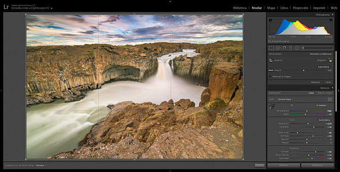This screenshot has height=172, width=340.
Task: Switch to the Mapa module
Action: 271,8
